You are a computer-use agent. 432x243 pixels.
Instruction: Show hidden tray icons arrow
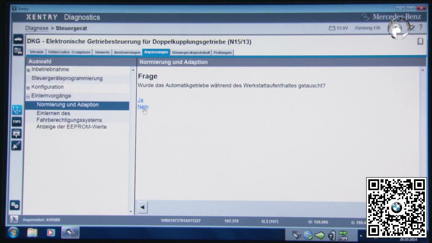pyautogui.click(x=361, y=235)
